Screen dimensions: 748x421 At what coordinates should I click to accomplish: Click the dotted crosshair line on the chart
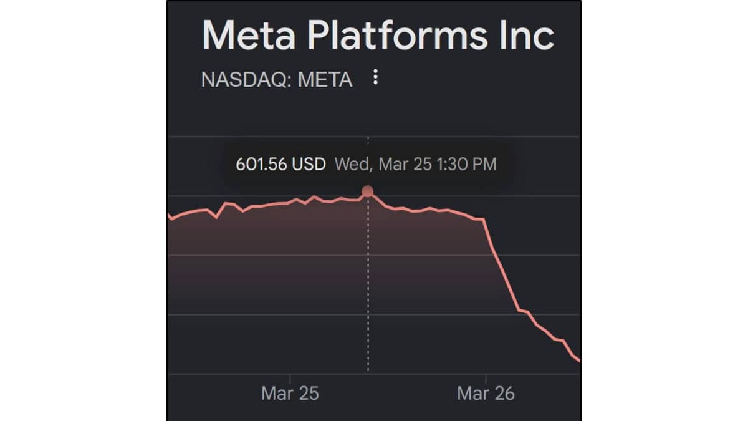click(368, 281)
